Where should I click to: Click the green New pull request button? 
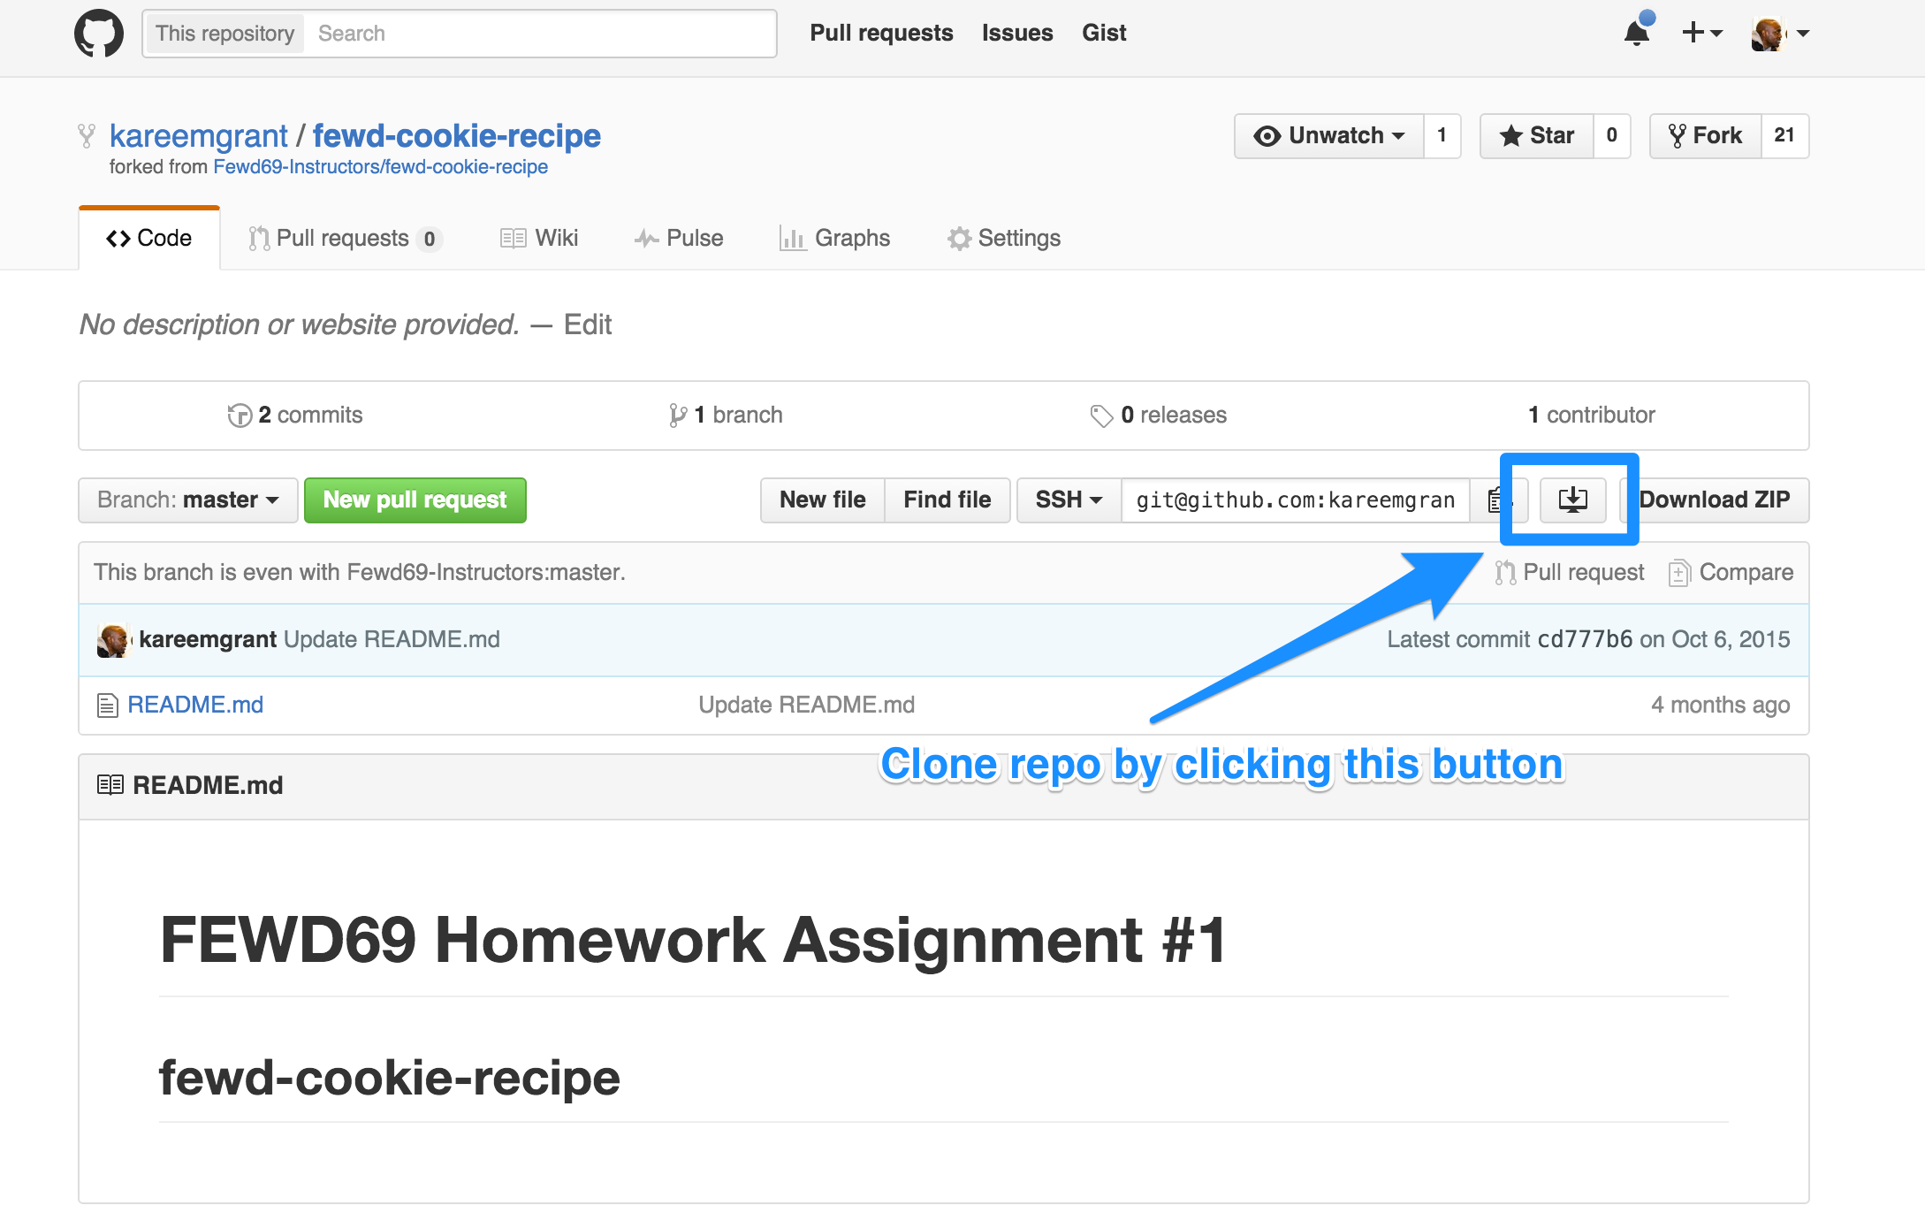(415, 500)
